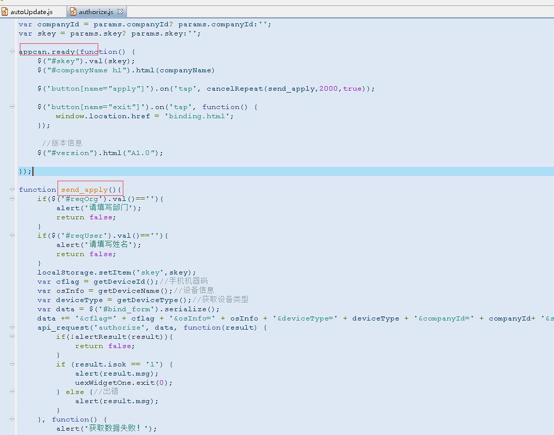This screenshot has height=435, width=554.
Task: Click alert(result.msg) in the else block
Action: click(x=117, y=401)
